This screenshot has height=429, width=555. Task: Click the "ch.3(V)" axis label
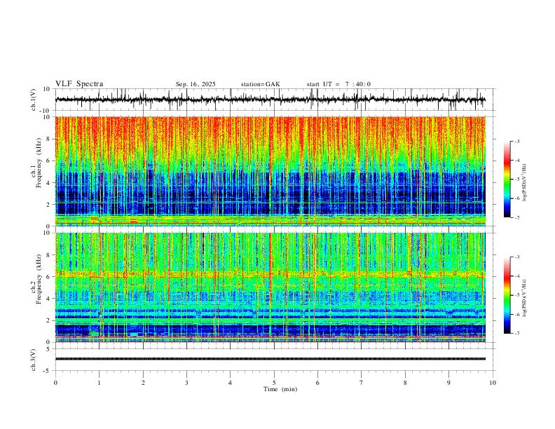pyautogui.click(x=34, y=360)
